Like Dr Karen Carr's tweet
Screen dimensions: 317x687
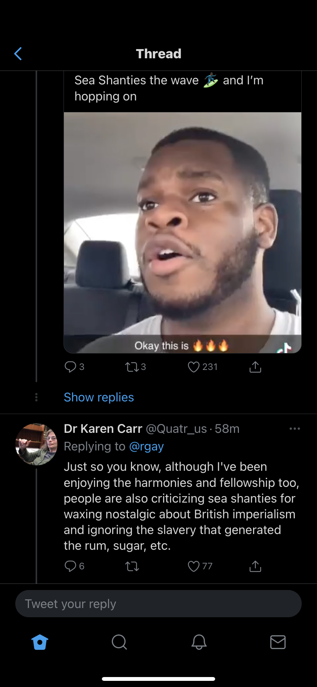click(194, 566)
